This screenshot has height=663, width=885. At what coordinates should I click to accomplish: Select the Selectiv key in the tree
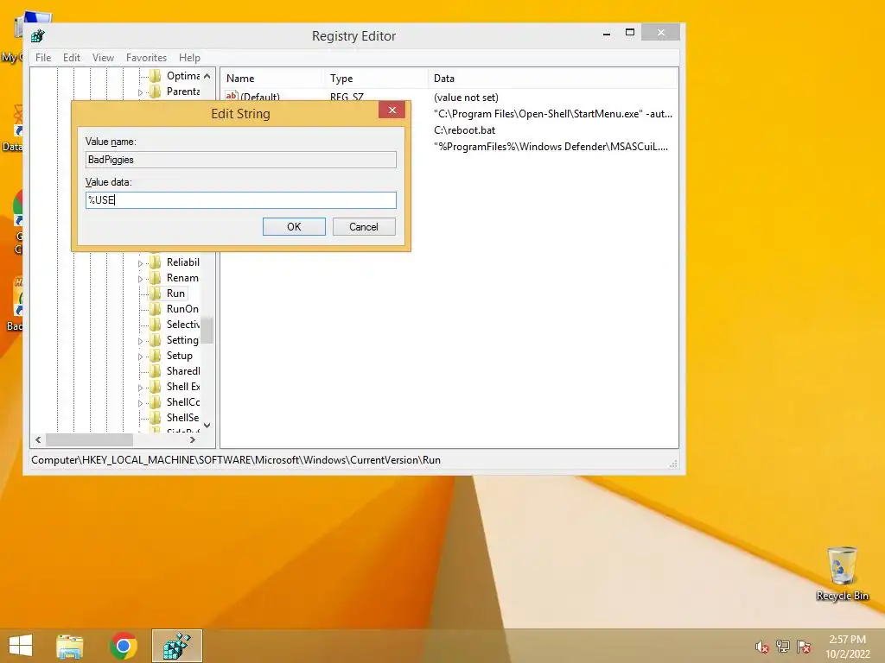[x=183, y=325]
